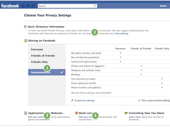Image resolution: width=170 pixels, height=128 pixels.
Task: Click the red Block Lists icon
Action: pyautogui.click(x=76, y=113)
